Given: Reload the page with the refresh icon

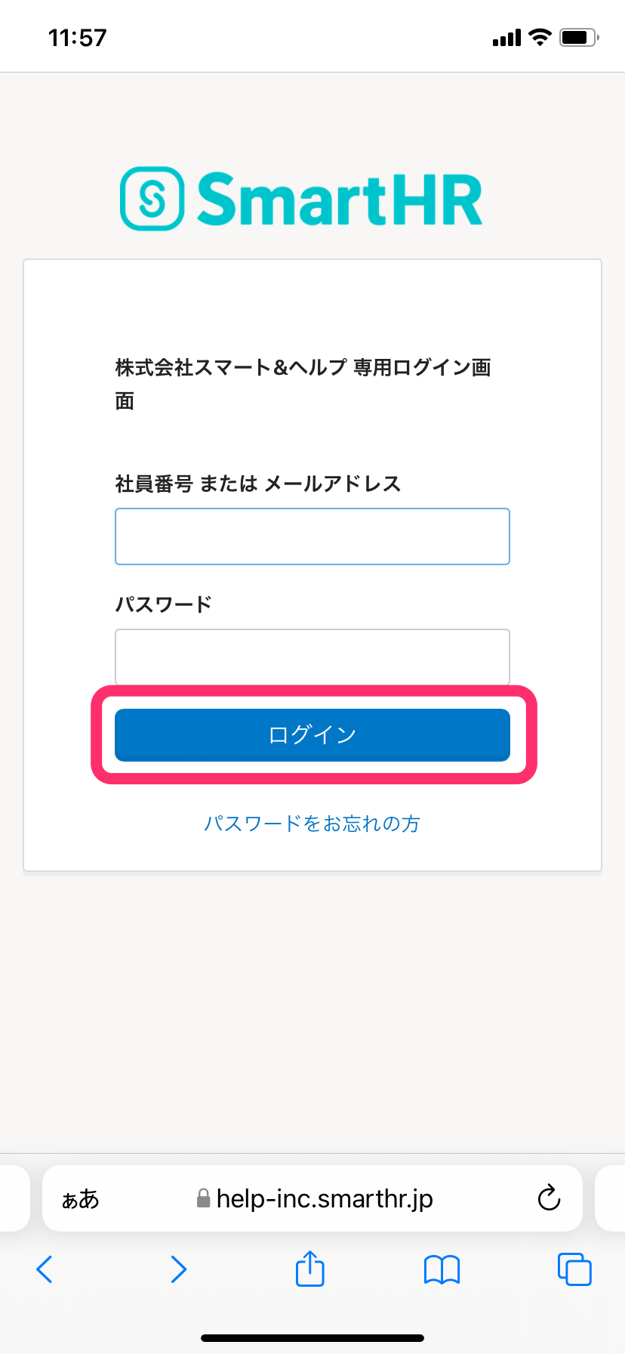Looking at the screenshot, I should pyautogui.click(x=549, y=1198).
